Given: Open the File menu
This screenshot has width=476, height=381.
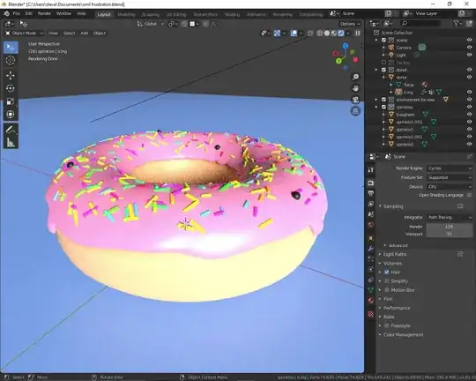Looking at the screenshot, I should [x=17, y=14].
